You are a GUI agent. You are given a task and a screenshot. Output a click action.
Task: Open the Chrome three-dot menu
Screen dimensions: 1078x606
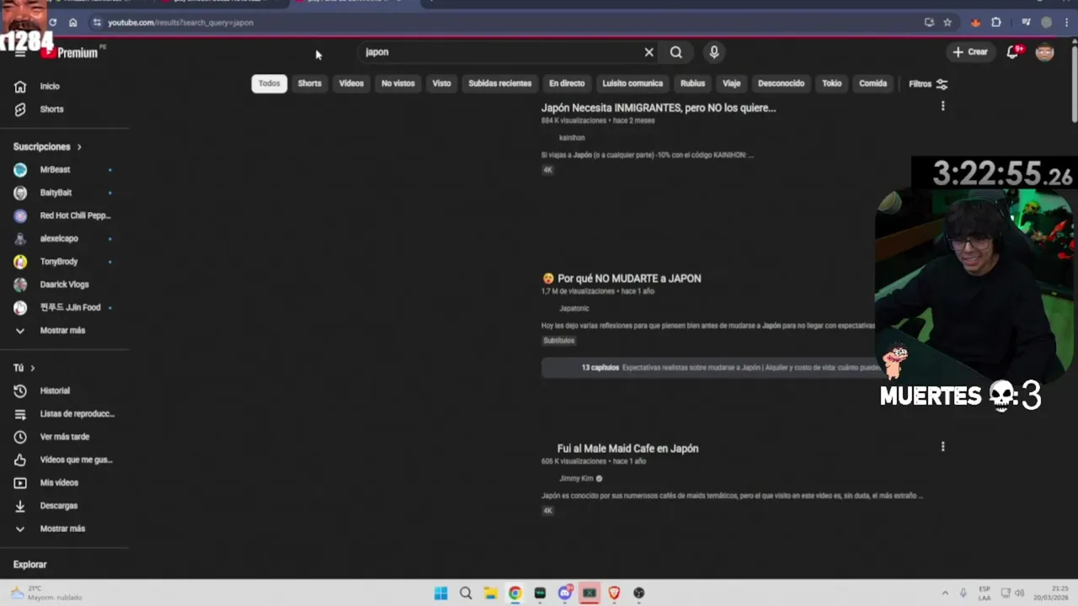pyautogui.click(x=1066, y=23)
